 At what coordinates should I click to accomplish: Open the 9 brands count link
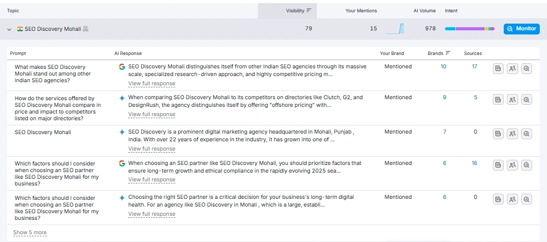[x=445, y=98]
